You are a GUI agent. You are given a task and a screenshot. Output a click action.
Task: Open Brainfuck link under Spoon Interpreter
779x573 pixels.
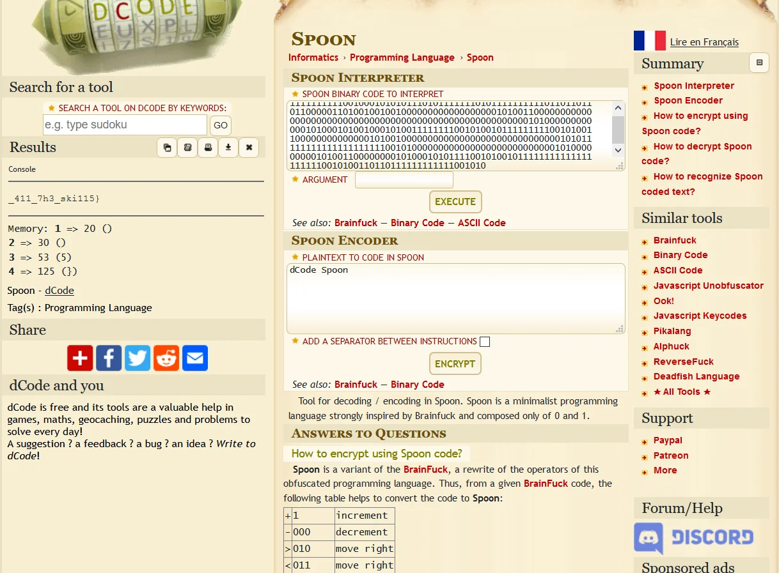[356, 223]
